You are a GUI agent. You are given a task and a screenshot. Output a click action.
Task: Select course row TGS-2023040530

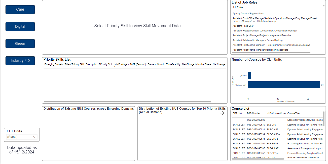pos(256,125)
